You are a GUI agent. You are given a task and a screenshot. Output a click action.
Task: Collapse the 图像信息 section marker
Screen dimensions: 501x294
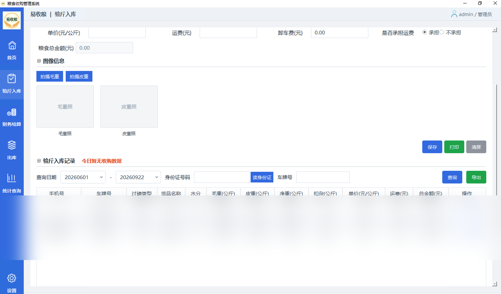[39, 61]
